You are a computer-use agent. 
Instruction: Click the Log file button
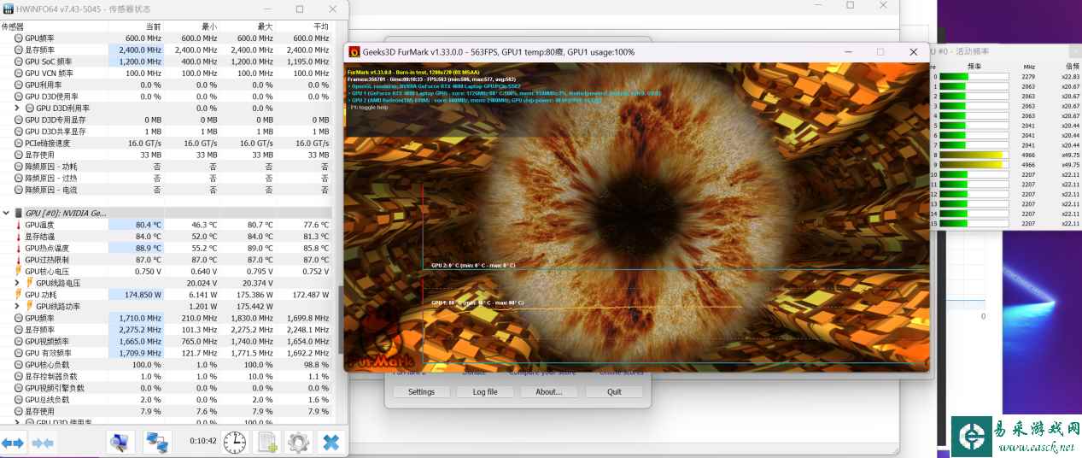click(x=485, y=391)
